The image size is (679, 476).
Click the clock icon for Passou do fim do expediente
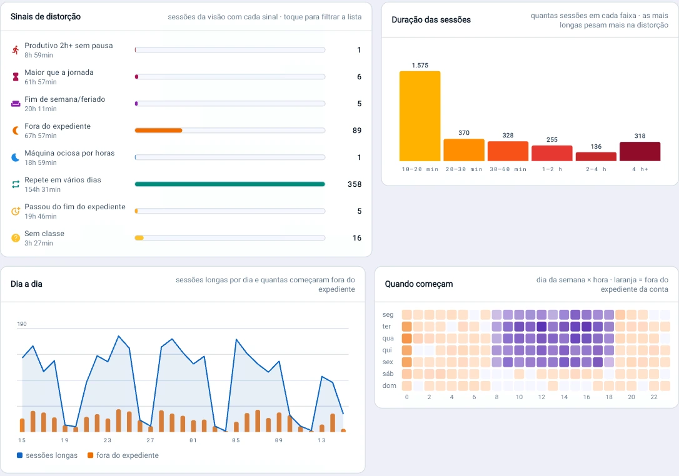pyautogui.click(x=16, y=211)
